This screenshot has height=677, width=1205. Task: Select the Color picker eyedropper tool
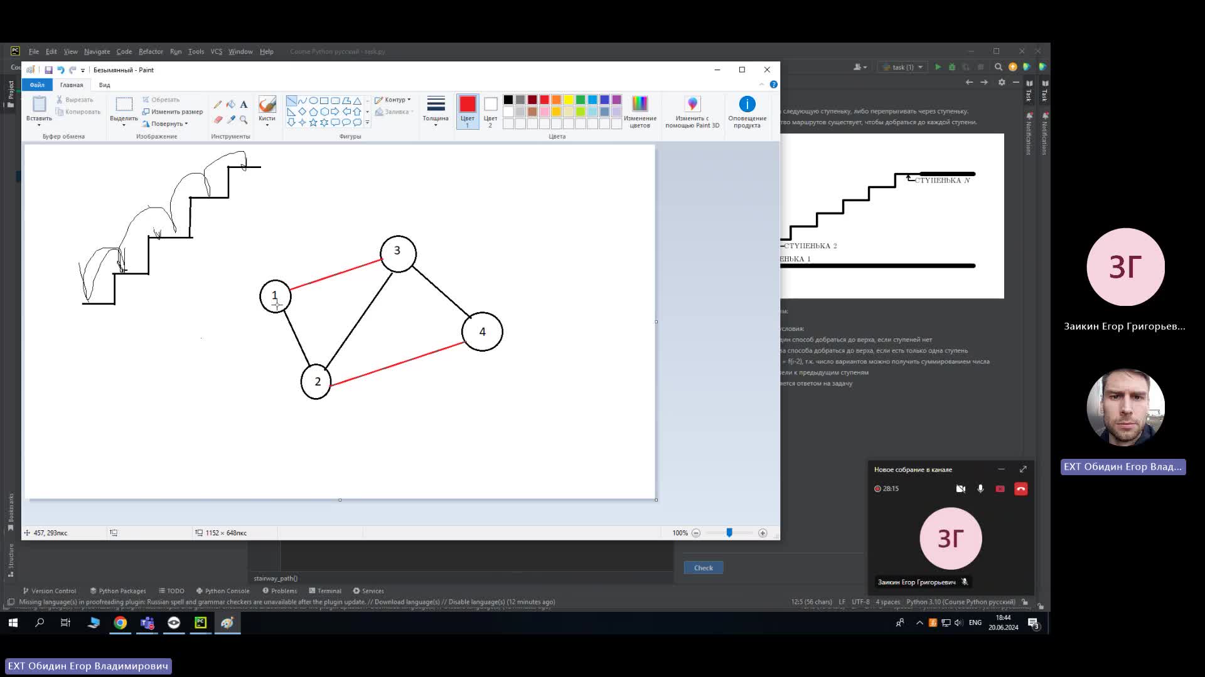(x=231, y=119)
